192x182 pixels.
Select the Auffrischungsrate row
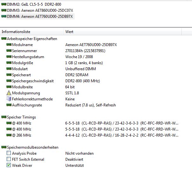click(x=27, y=105)
